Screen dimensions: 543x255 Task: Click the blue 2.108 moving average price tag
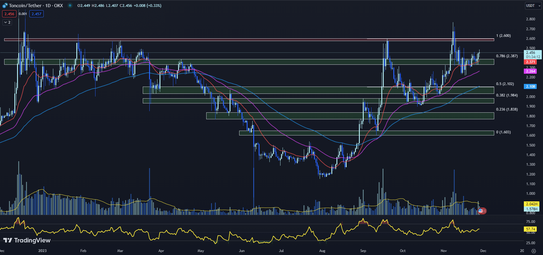click(x=530, y=87)
